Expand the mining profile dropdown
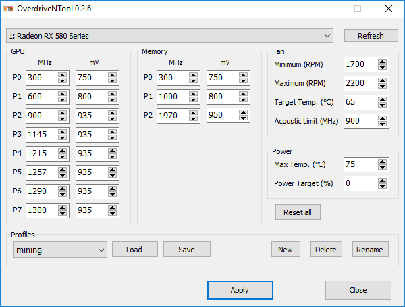 pyautogui.click(x=60, y=250)
